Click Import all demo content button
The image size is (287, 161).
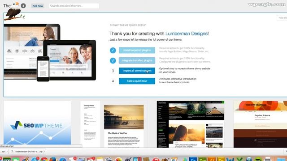tap(137, 71)
